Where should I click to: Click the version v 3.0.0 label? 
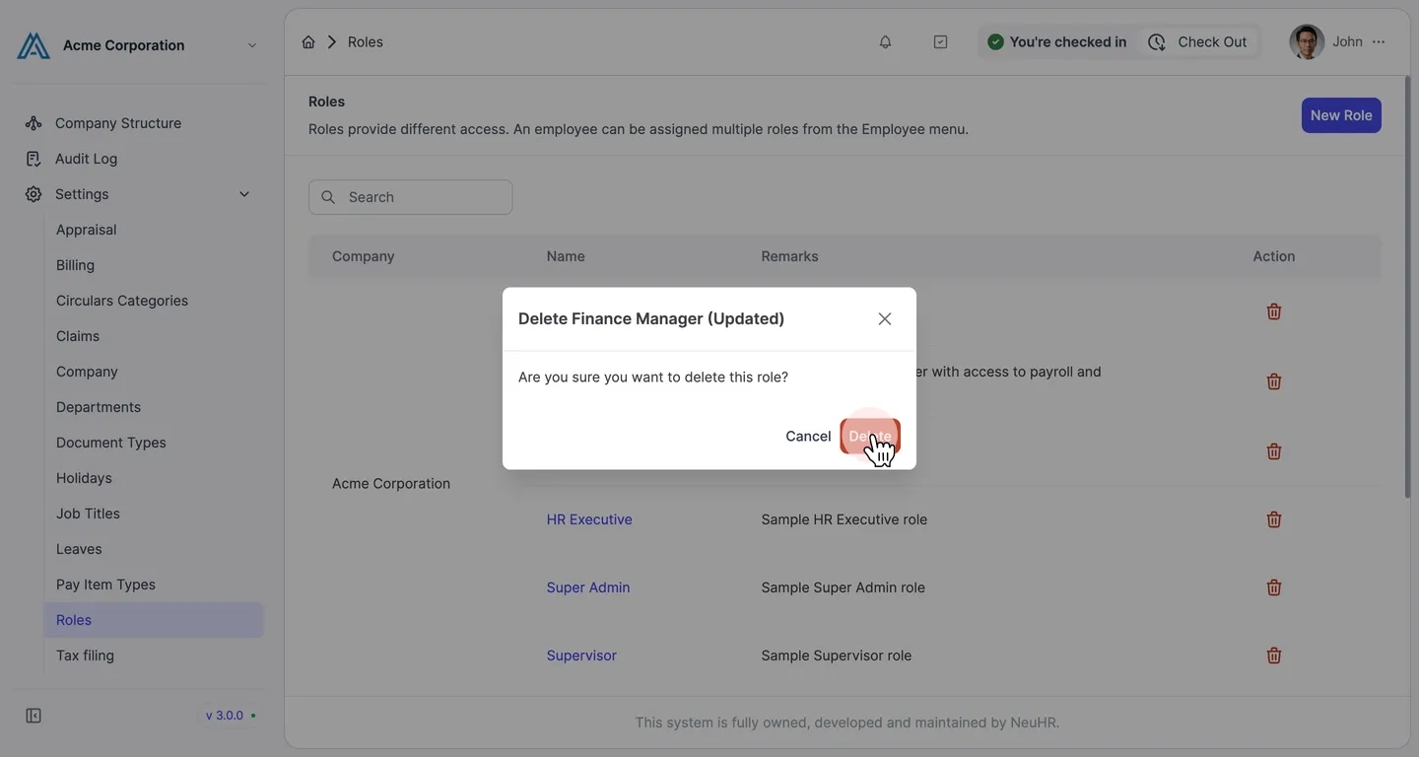pos(225,716)
